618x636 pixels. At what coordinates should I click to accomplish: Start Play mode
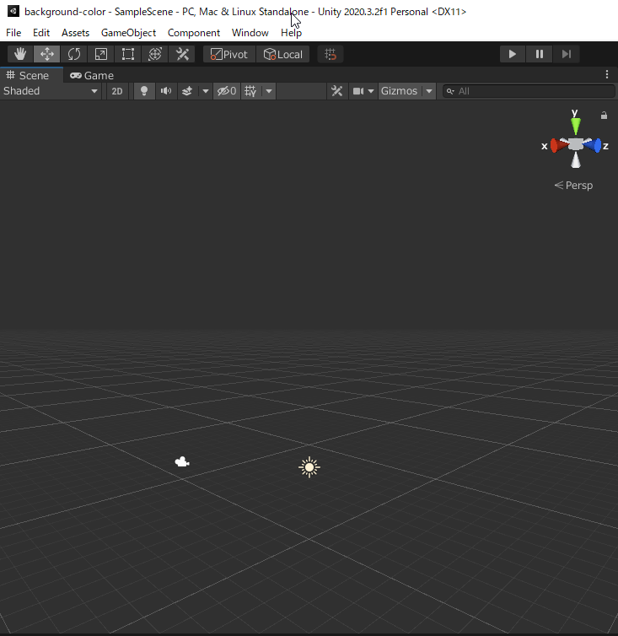pos(512,54)
